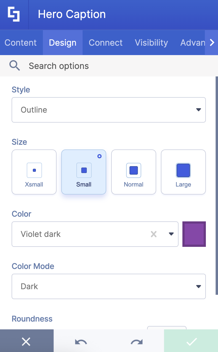The width and height of the screenshot is (218, 352).
Task: Click the right arrow to reveal more tabs
Action: click(212, 43)
